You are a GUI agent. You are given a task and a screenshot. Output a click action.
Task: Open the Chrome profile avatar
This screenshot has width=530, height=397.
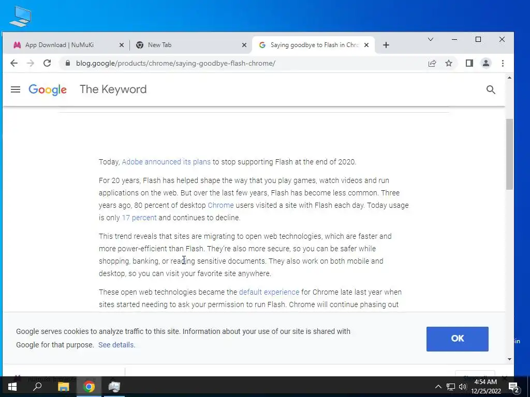click(485, 63)
